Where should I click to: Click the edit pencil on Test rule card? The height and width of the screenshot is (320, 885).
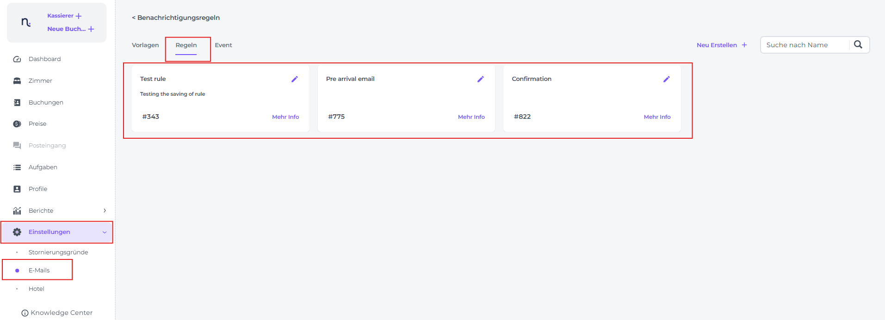(295, 79)
